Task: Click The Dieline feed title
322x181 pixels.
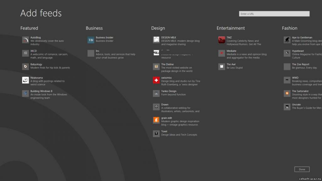Action: point(167,65)
